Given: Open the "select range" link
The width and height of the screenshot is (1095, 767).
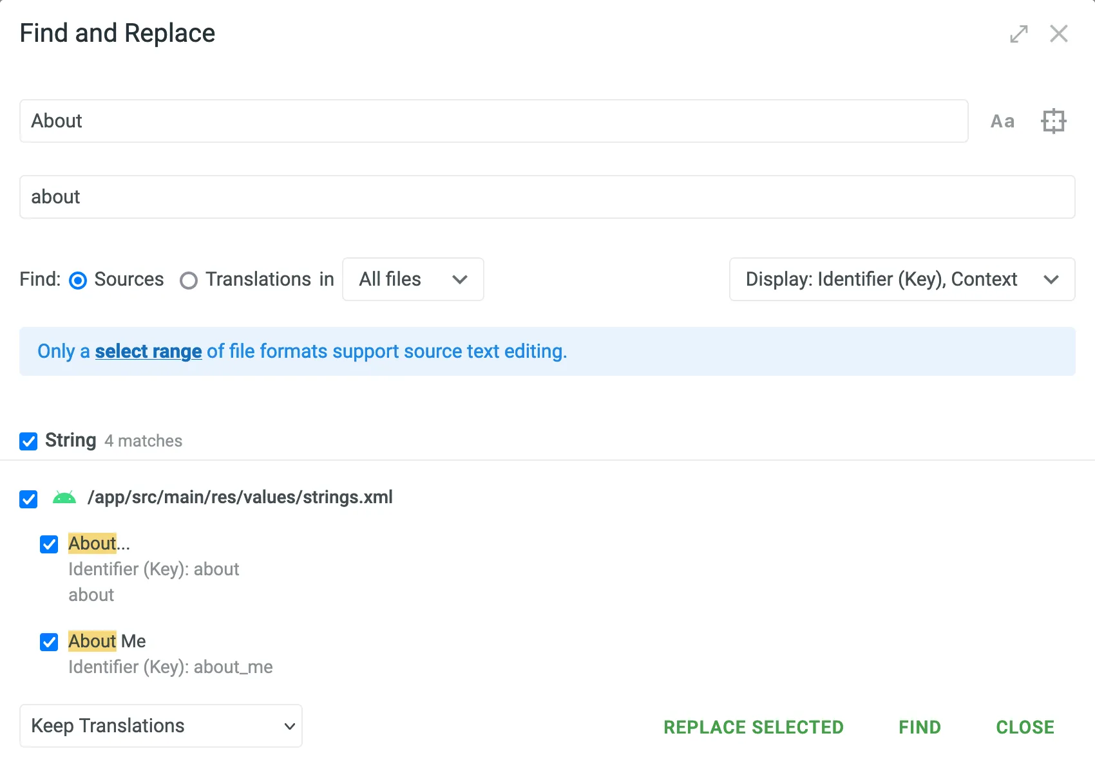Looking at the screenshot, I should [x=148, y=351].
